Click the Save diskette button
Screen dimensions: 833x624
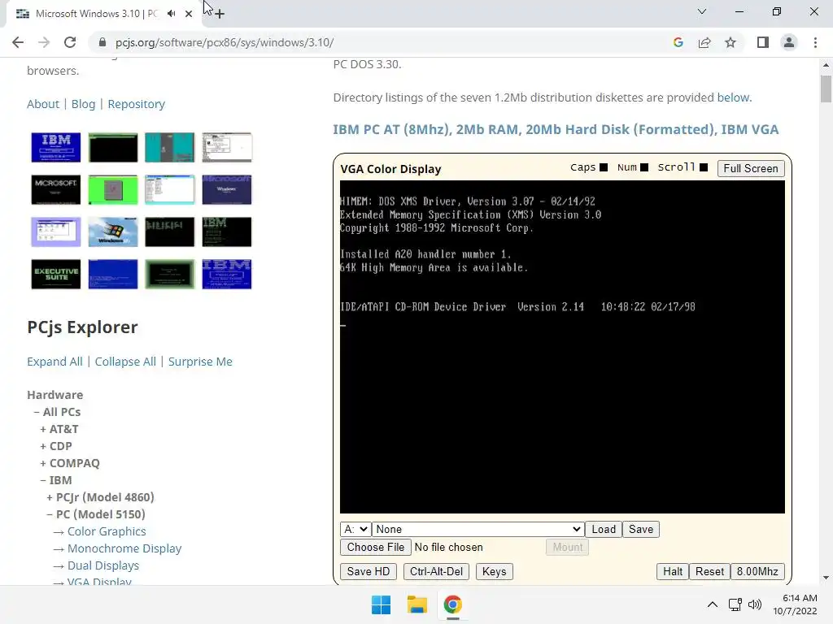click(x=641, y=529)
